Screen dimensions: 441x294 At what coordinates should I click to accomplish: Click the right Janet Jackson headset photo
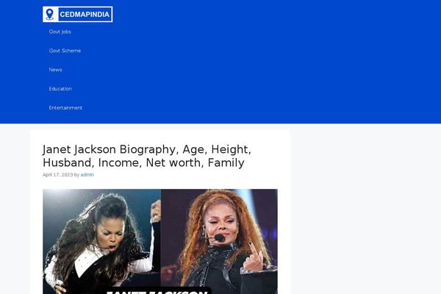pos(219,241)
